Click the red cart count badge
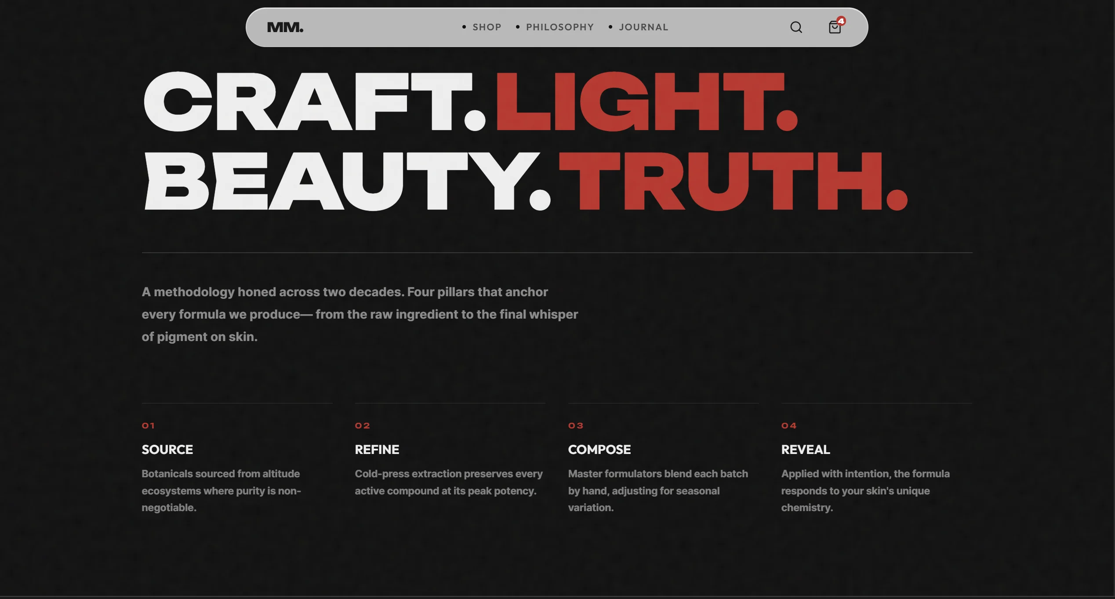This screenshot has height=599, width=1115. pos(841,21)
